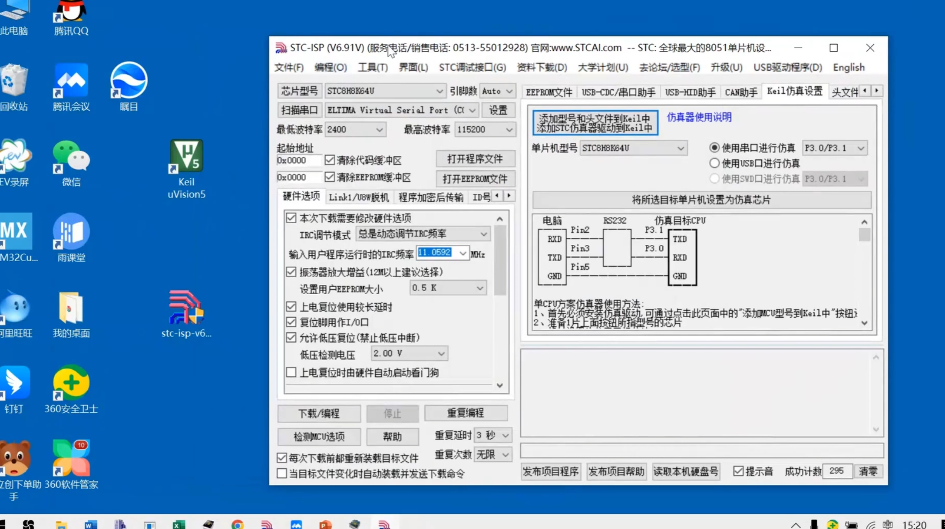Open the 引脚数 Auto dropdown
The image size is (945, 529).
[x=497, y=91]
